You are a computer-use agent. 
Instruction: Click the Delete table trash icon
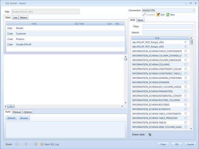[x=150, y=135]
